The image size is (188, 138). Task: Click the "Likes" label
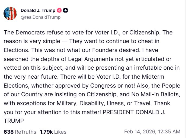coord(60,132)
